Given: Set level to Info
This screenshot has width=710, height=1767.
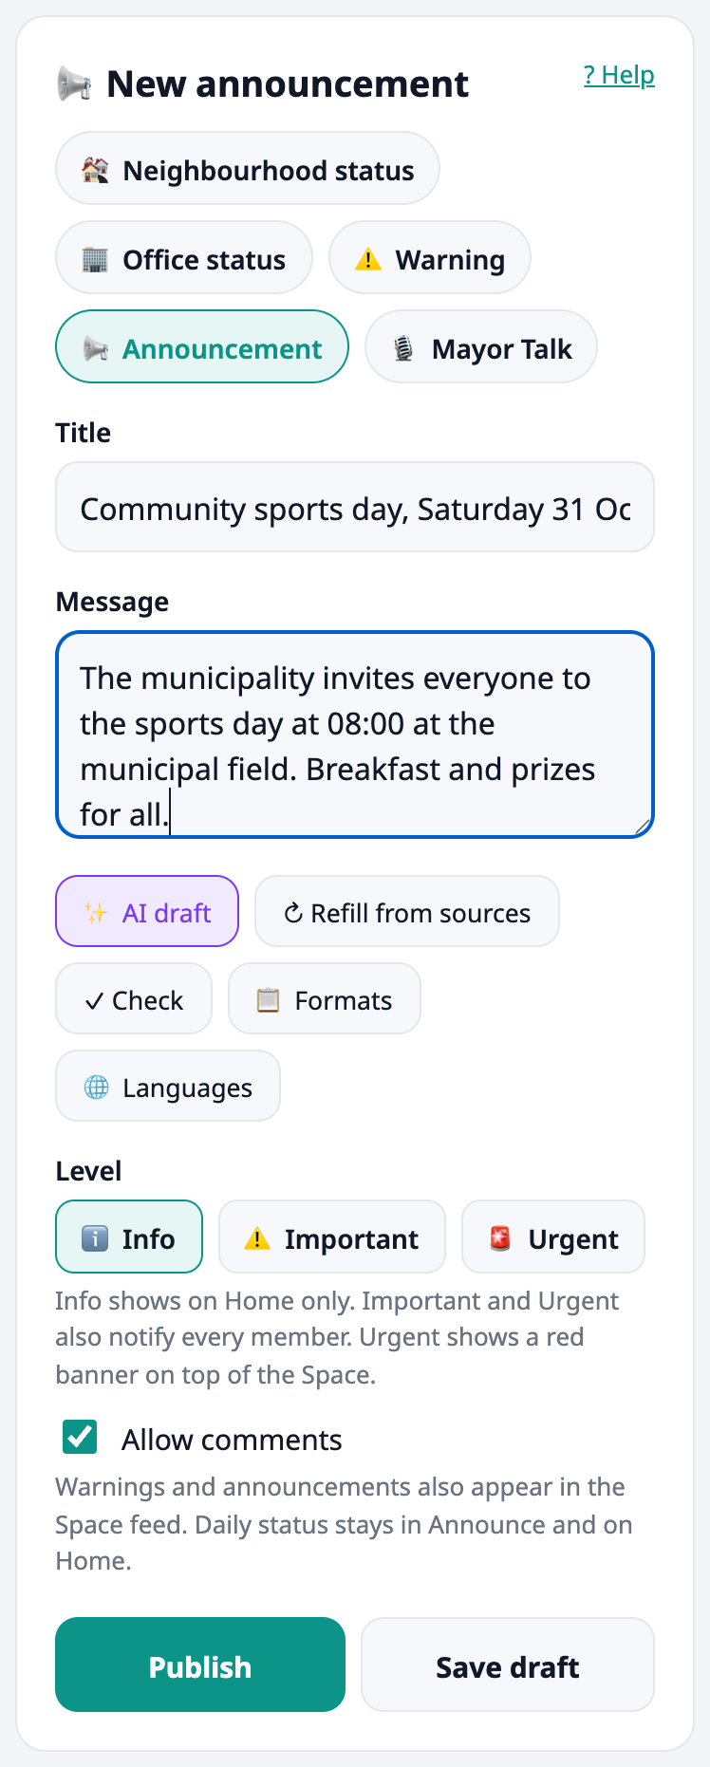Looking at the screenshot, I should pyautogui.click(x=129, y=1237).
